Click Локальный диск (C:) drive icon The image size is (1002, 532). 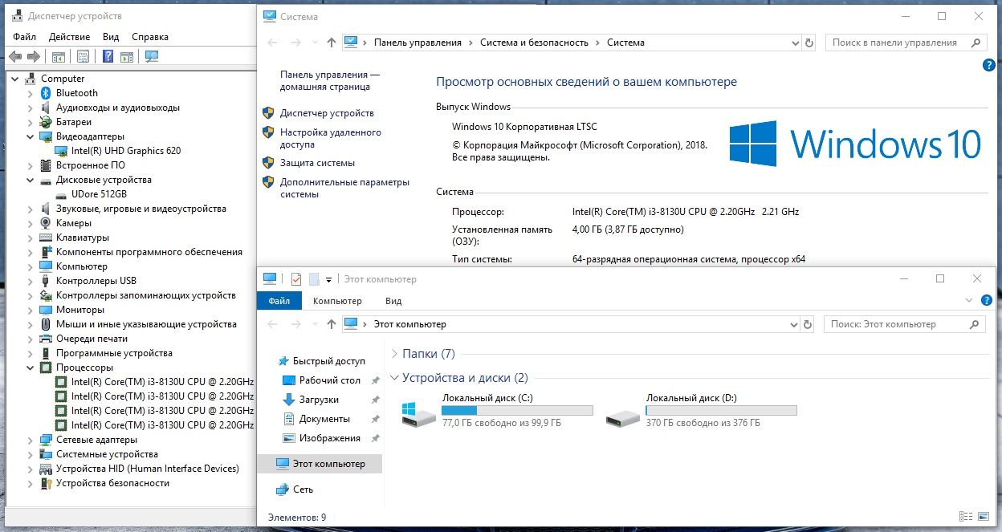coord(418,415)
